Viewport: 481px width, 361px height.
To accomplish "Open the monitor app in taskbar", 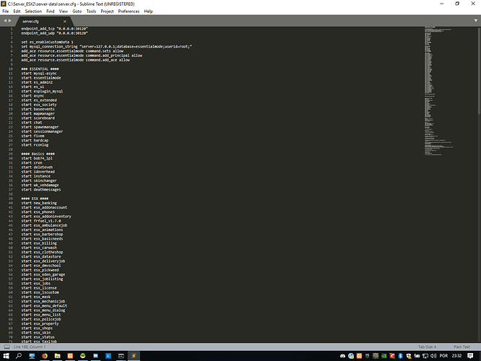I will point(32,356).
